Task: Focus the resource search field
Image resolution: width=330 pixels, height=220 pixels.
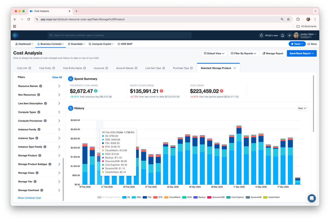Action: [120, 35]
